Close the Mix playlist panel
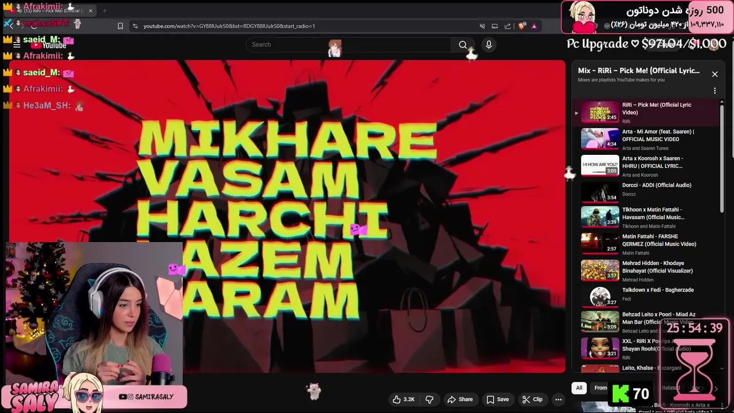This screenshot has width=734, height=413. [x=715, y=74]
